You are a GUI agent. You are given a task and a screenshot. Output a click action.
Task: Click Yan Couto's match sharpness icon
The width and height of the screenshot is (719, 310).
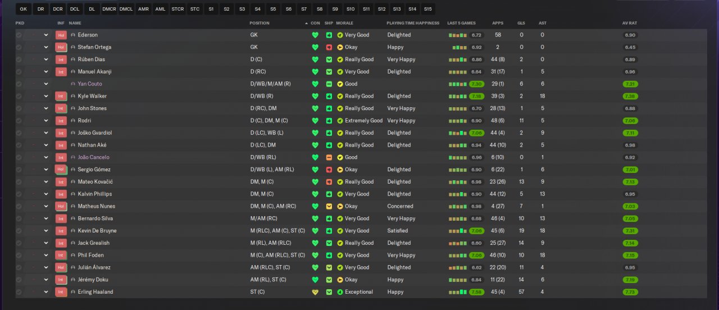329,84
